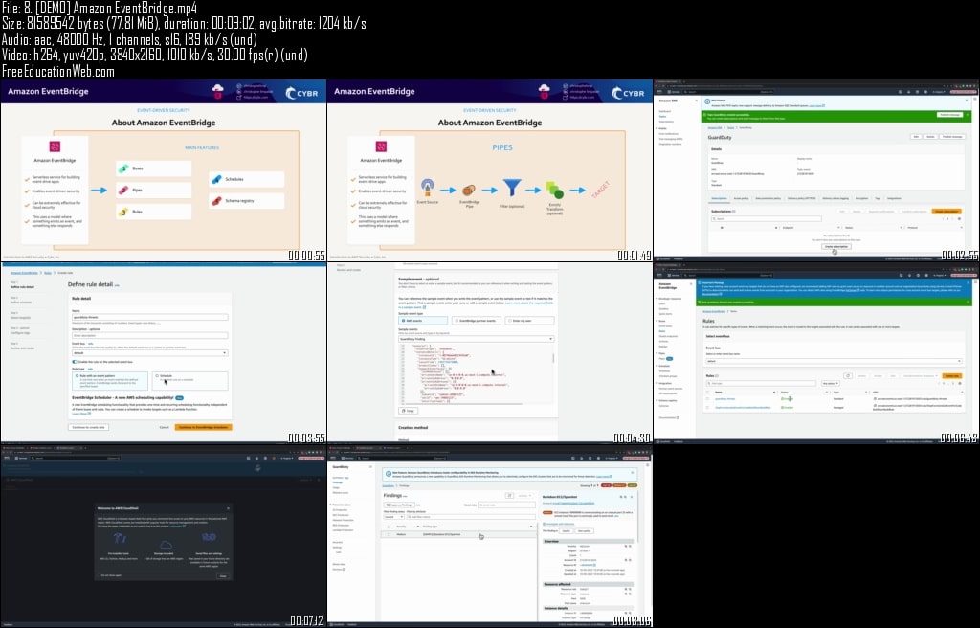Click the refresh icon button in the EventBridge Rules table
Screen dimensions: 980x628
[x=848, y=376]
